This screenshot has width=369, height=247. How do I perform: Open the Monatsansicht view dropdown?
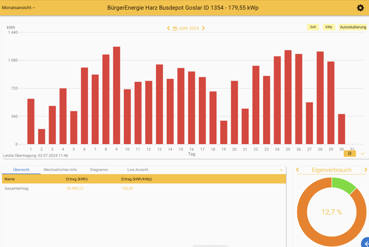(18, 8)
